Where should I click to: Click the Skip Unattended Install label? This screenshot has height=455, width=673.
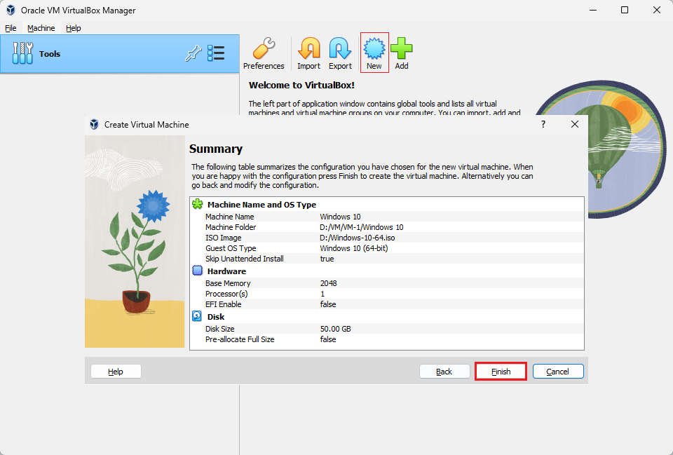coord(244,259)
